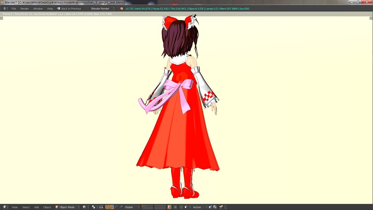Toggle the 3D manipulator widget
The width and height of the screenshot is (373, 210).
[x=107, y=207]
